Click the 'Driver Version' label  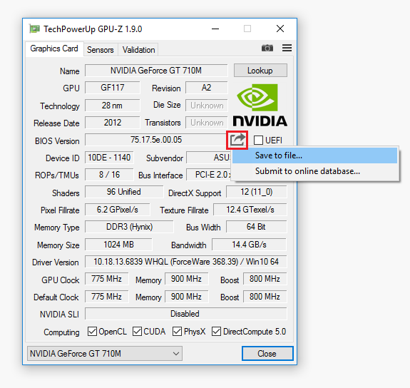coord(56,262)
